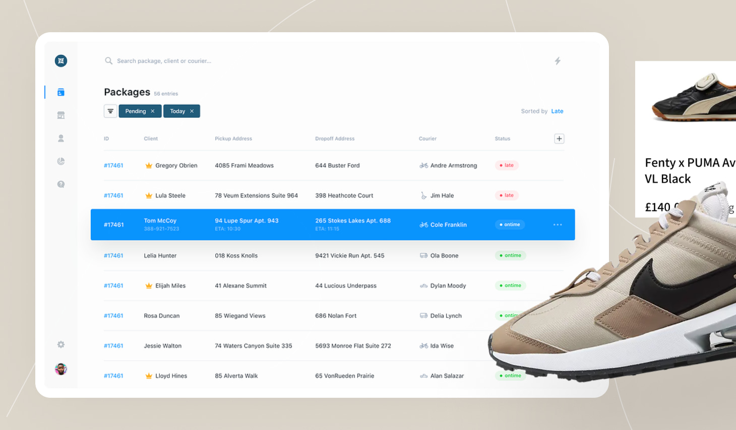Click the search magnifier icon
The image size is (736, 430).
click(x=108, y=61)
